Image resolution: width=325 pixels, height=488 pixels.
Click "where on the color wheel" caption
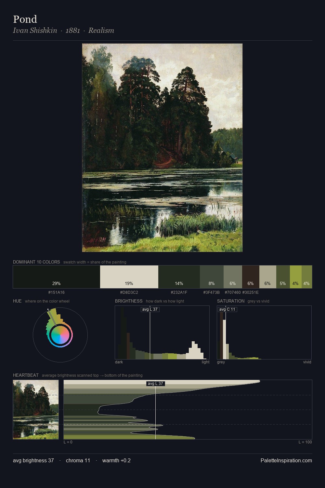[47, 301]
